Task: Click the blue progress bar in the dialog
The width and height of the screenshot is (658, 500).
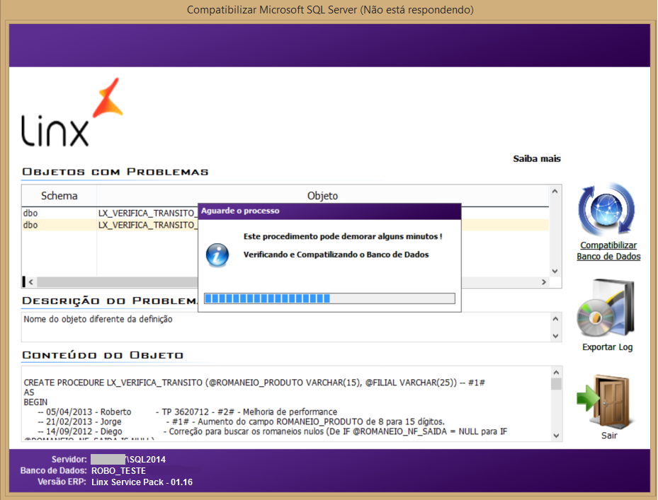Action: 329,298
